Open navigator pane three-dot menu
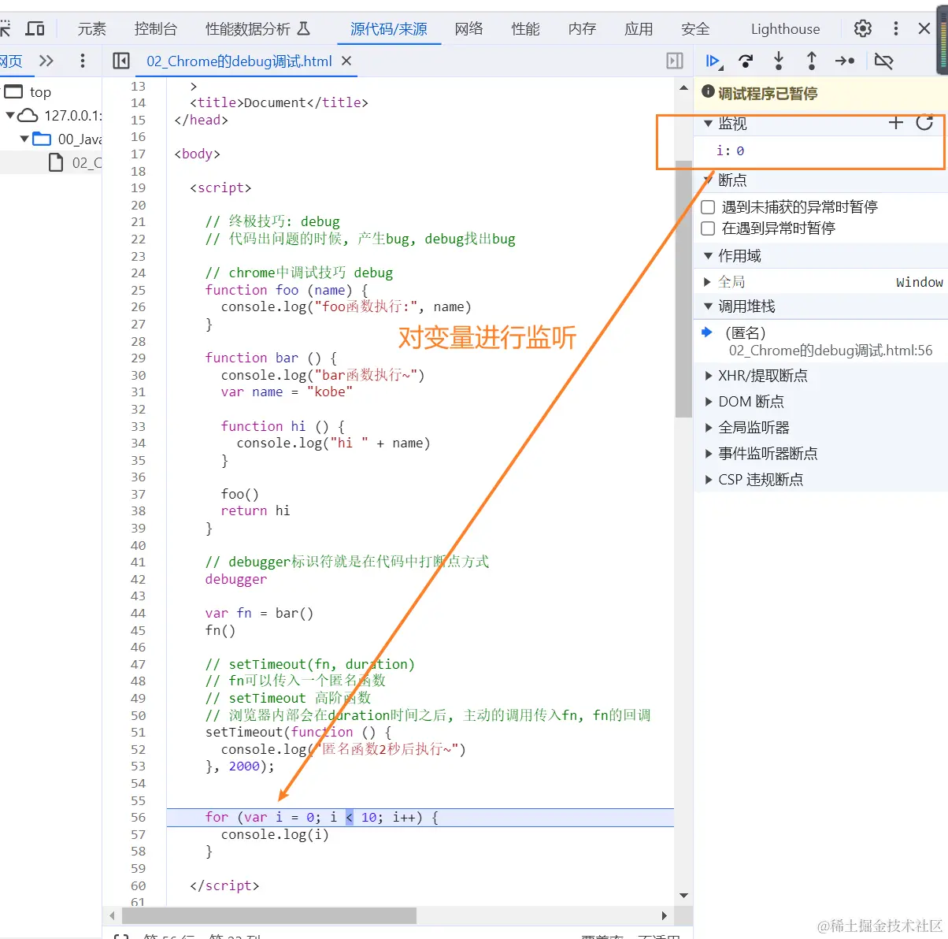The height and width of the screenshot is (939, 948). [x=83, y=61]
